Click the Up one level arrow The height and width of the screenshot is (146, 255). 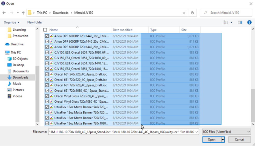[23, 13]
